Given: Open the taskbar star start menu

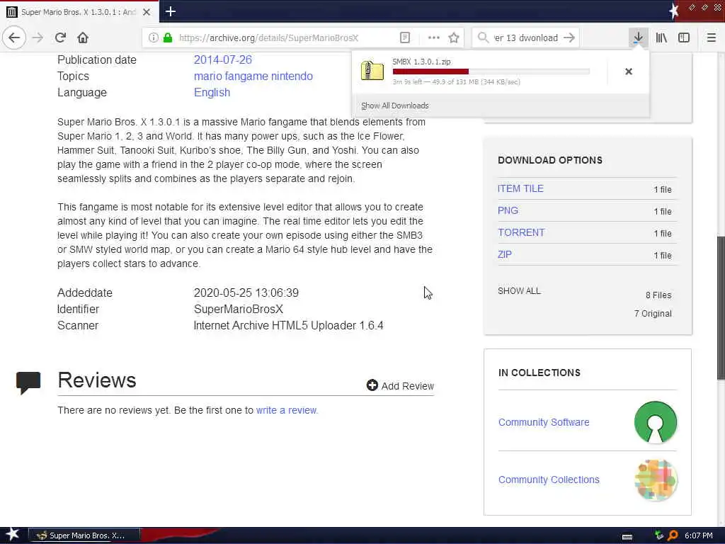Looking at the screenshot, I should [x=12, y=535].
